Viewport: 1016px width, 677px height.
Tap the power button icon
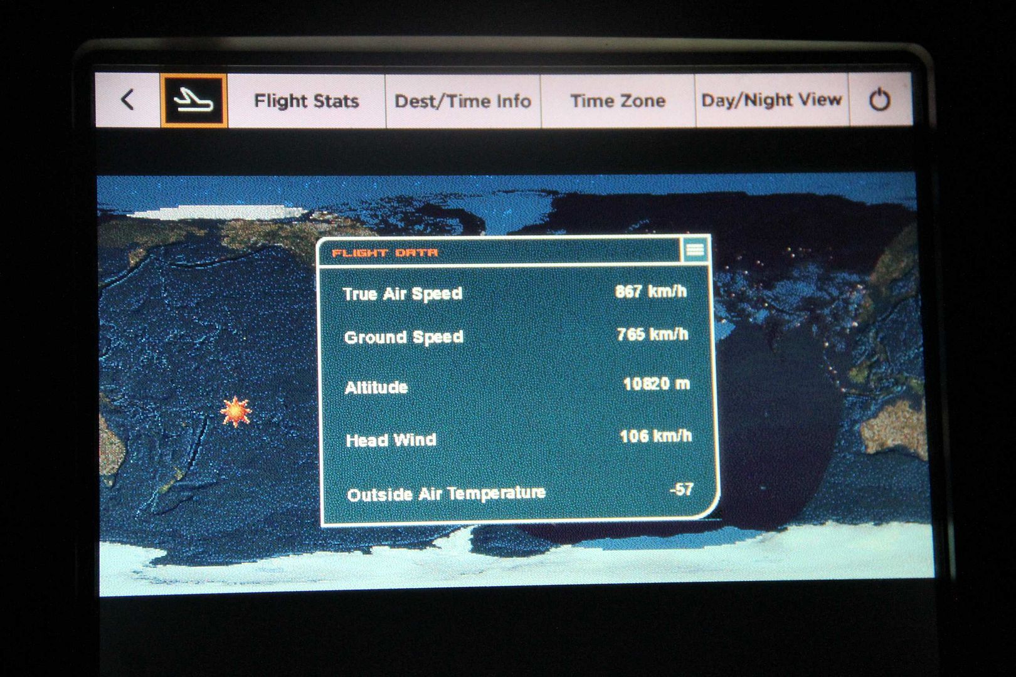[x=880, y=100]
